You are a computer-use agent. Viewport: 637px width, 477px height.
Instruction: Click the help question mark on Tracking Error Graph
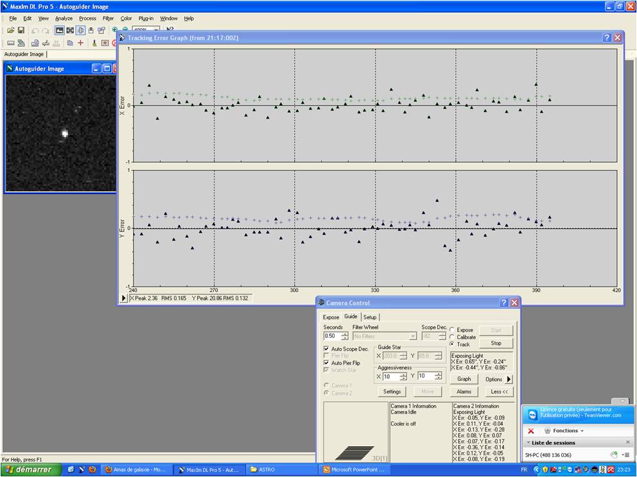tap(606, 38)
